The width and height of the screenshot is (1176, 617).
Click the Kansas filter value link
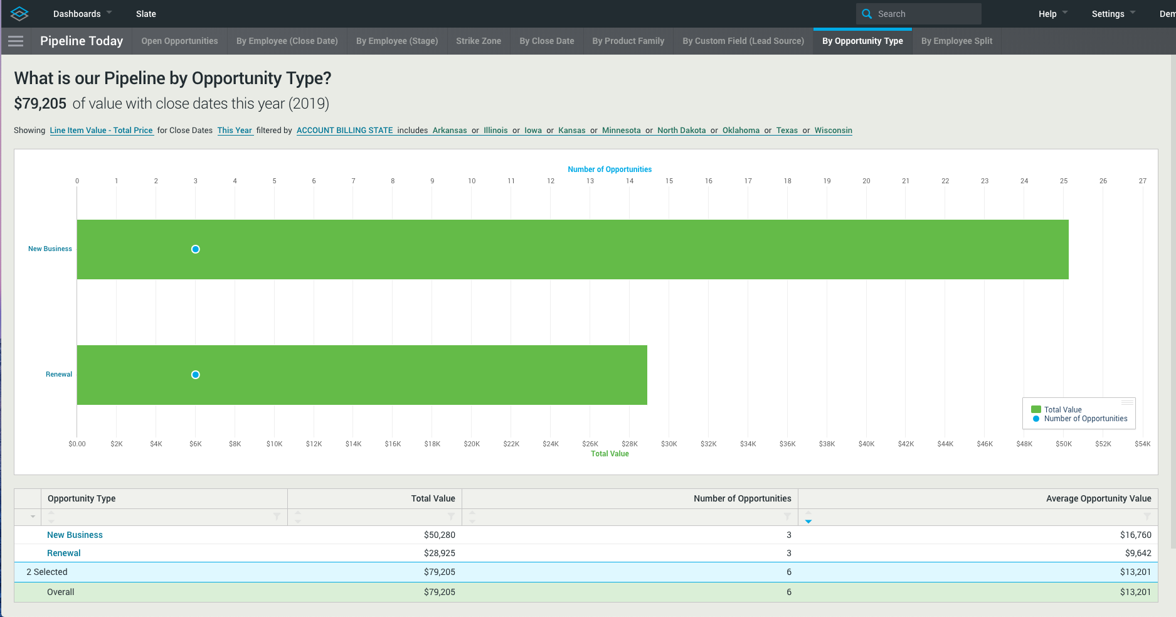pos(572,131)
